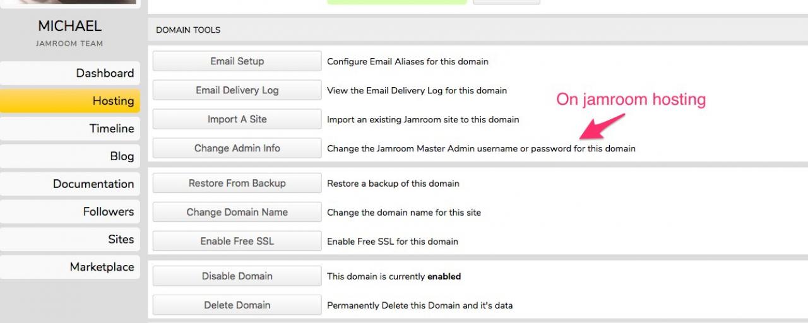Click the Email Setup button
Screen dimensions: 808x323
click(x=237, y=61)
